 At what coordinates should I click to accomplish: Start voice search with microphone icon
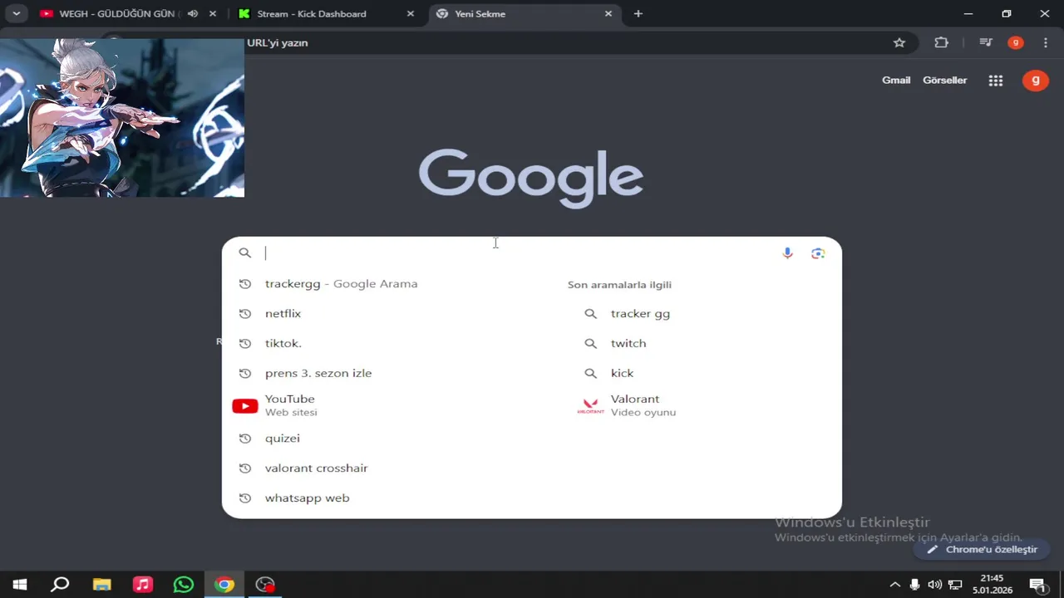pyautogui.click(x=788, y=253)
